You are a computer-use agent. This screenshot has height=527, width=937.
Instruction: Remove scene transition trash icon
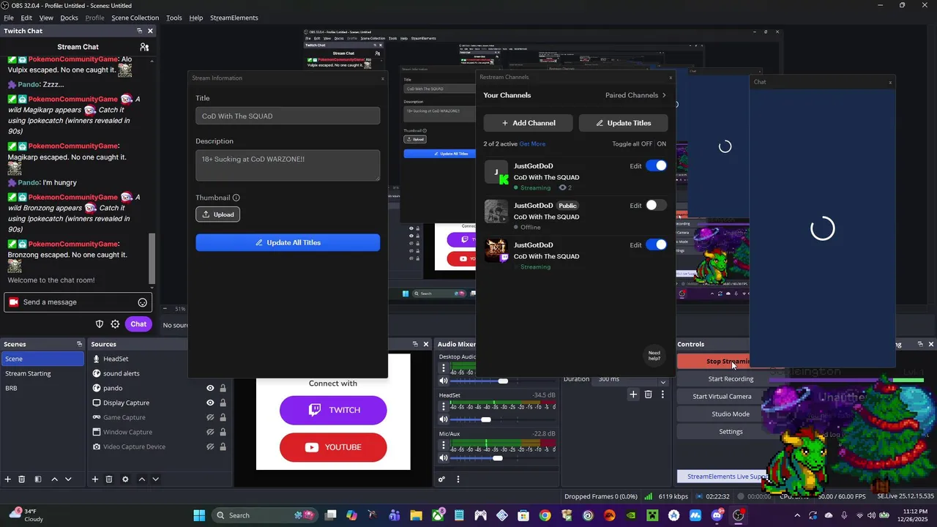[648, 395]
